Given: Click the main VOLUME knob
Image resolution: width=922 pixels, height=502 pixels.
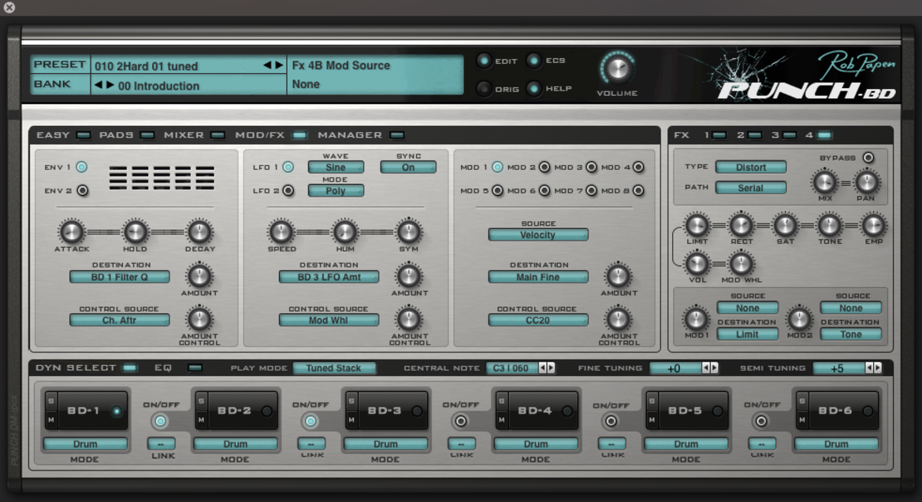Looking at the screenshot, I should [x=617, y=69].
